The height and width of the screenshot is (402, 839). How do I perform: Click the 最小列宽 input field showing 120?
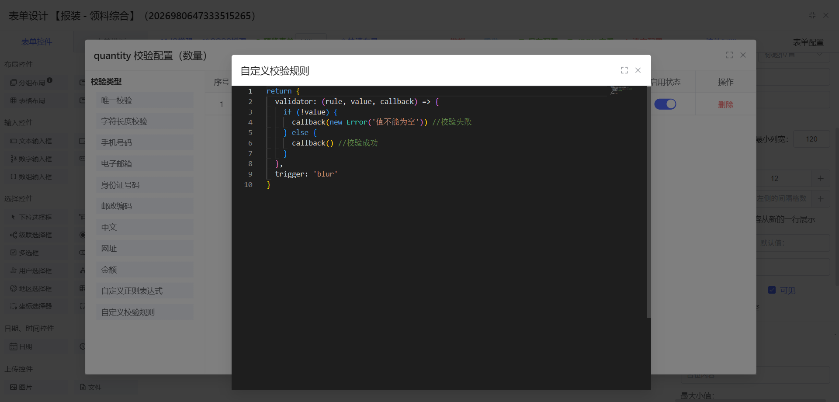(811, 139)
